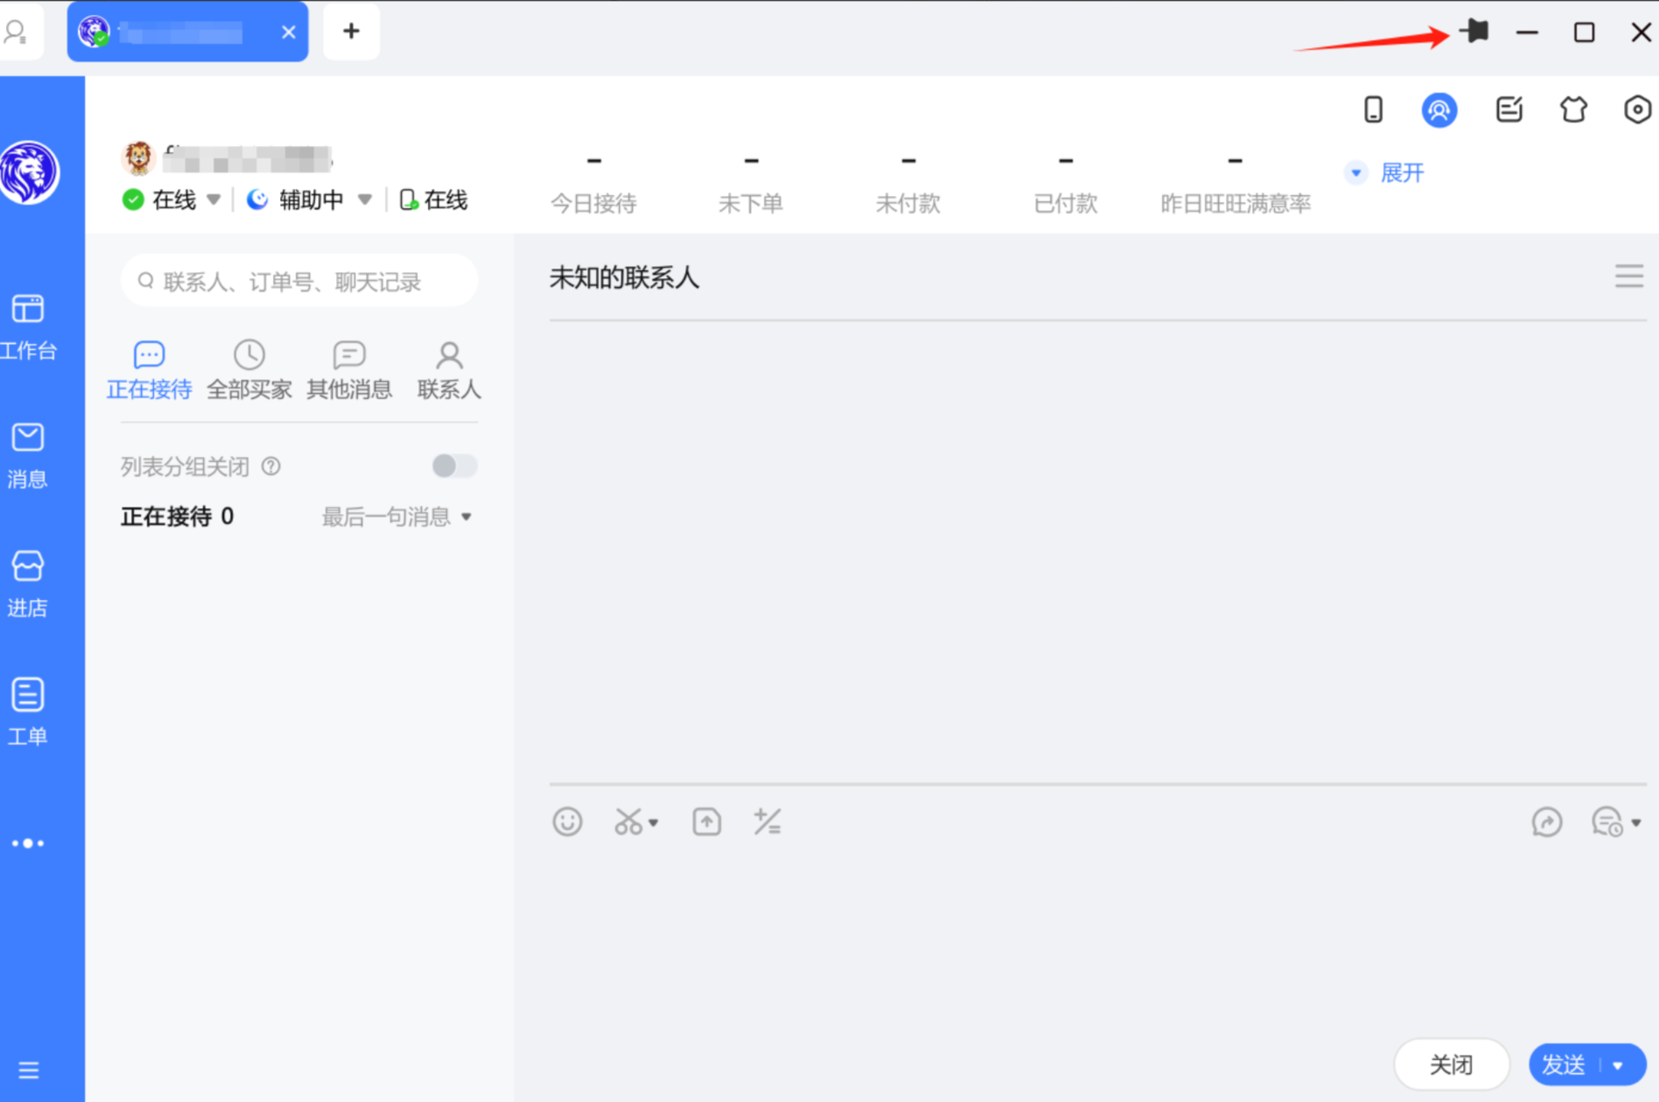Select the emoji icon in the chat toolbar
The image size is (1659, 1102).
click(x=567, y=821)
